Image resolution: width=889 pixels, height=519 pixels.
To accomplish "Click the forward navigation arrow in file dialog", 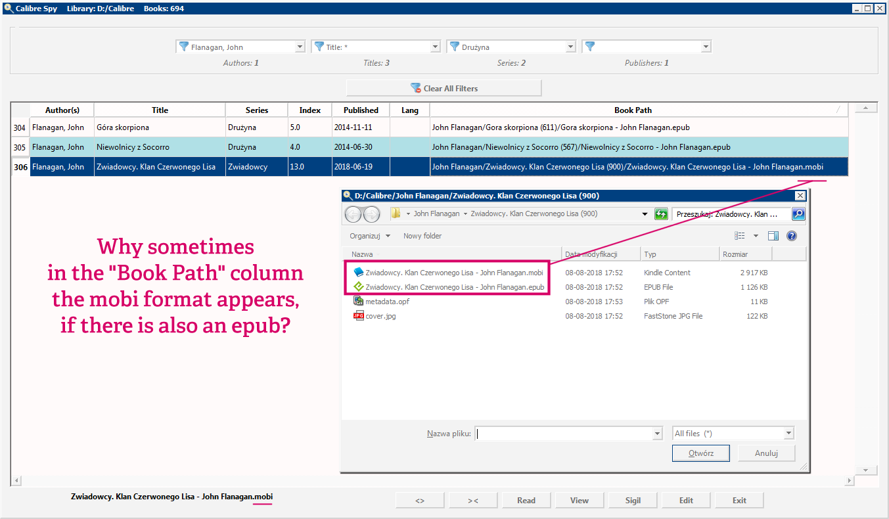I will 371,214.
